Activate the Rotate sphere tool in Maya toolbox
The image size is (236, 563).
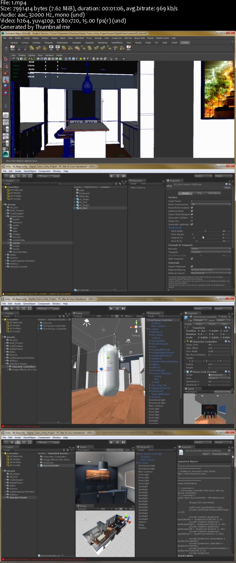(x=6, y=86)
